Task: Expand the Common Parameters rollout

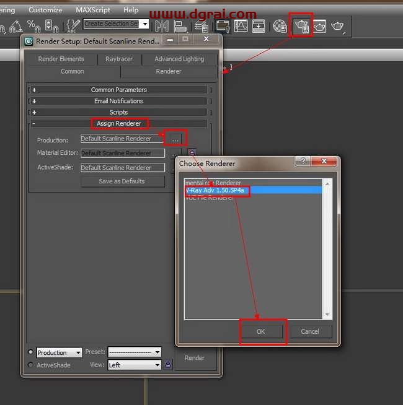Action: 118,90
